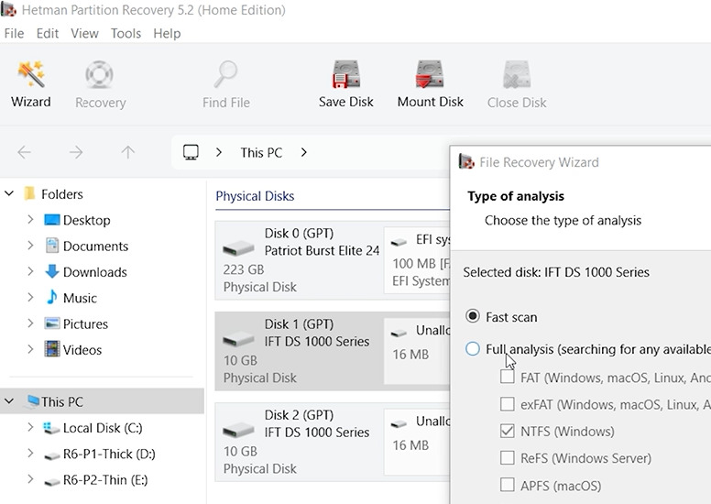Viewport: 711px width, 504px height.
Task: Expand the Downloads tree node
Action: (30, 271)
